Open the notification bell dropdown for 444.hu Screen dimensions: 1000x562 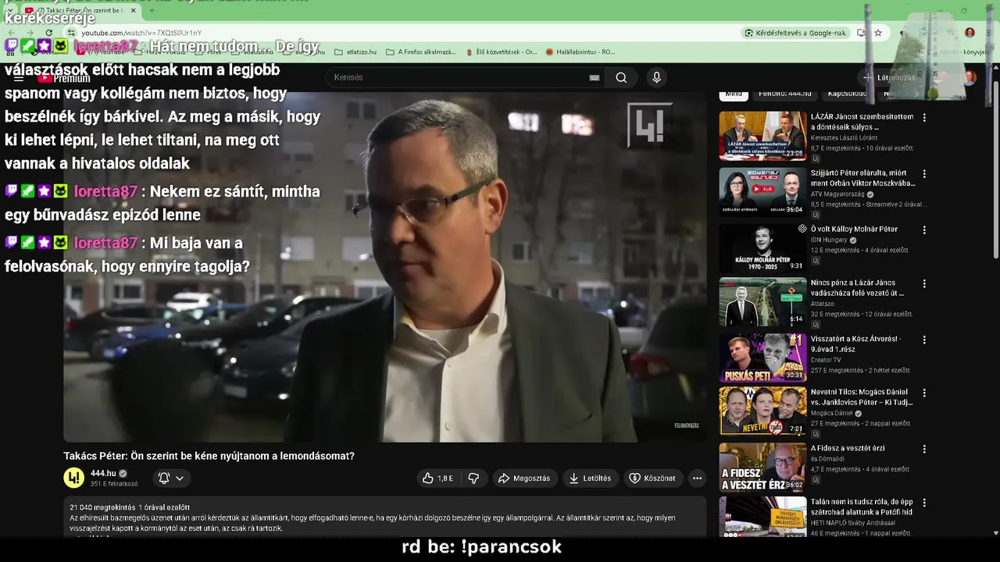(171, 478)
